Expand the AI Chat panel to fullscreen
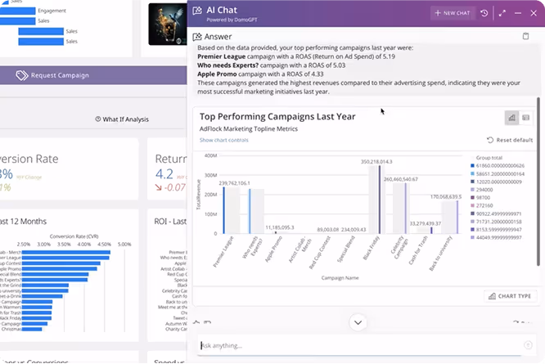Viewport: 545px width, 364px height. click(502, 13)
